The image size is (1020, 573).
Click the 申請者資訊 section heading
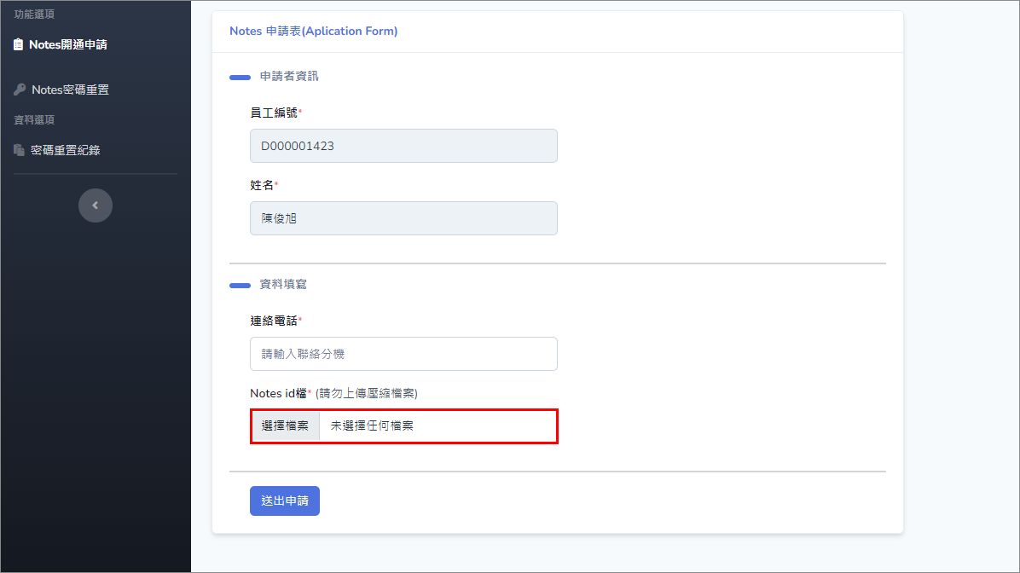pos(288,76)
